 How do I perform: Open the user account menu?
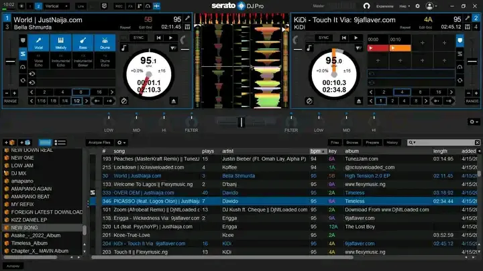click(x=431, y=6)
